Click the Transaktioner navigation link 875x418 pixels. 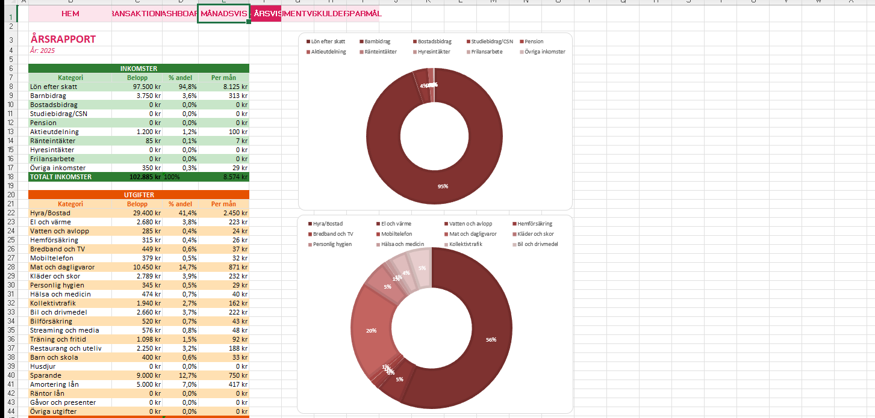point(137,13)
